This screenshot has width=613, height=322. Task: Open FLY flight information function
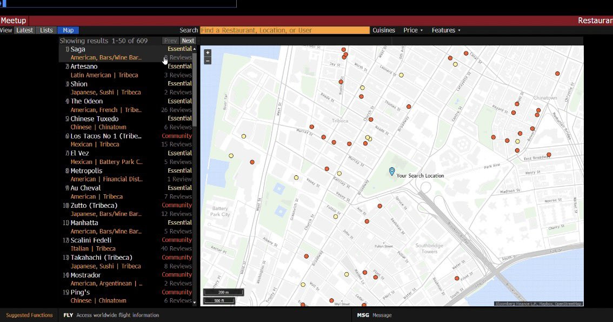click(111, 315)
